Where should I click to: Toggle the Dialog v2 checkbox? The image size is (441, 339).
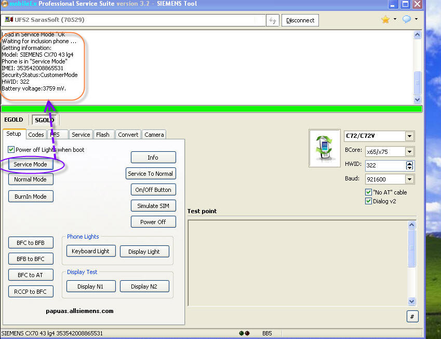(368, 201)
